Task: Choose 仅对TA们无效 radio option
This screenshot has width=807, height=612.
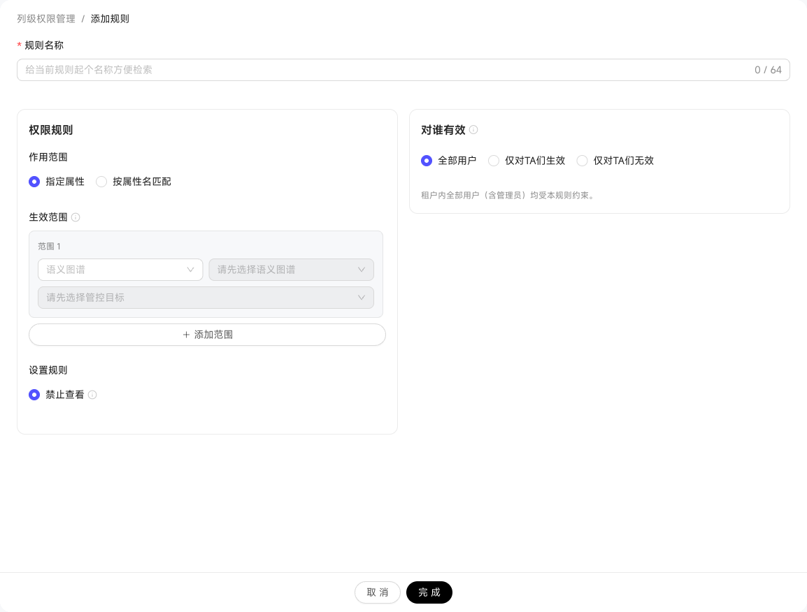Action: 582,161
